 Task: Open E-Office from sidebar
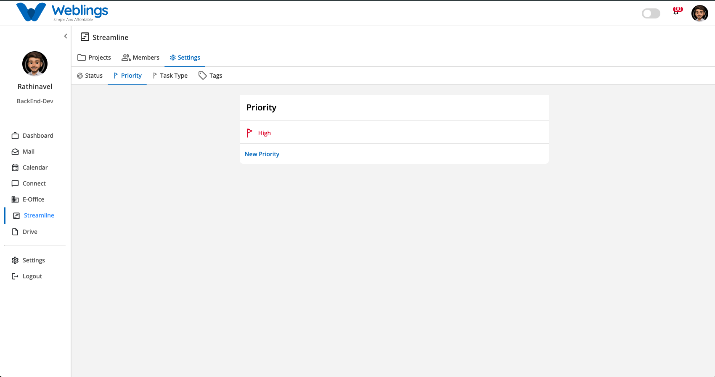pos(33,199)
